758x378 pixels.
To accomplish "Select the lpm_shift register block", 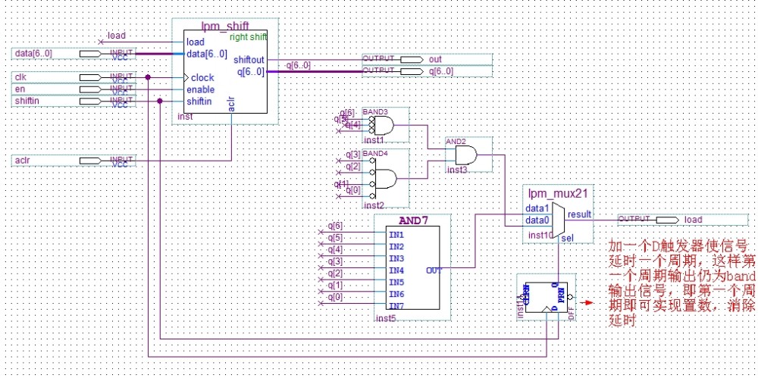I will (225, 76).
